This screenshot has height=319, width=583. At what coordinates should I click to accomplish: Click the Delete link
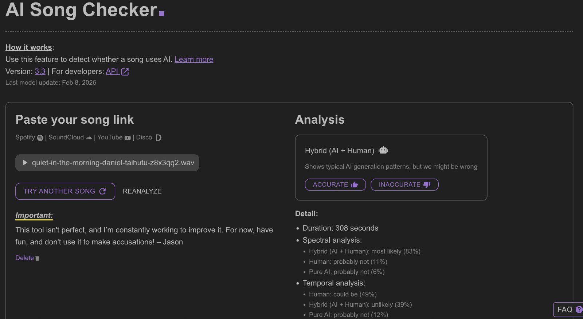pos(24,258)
